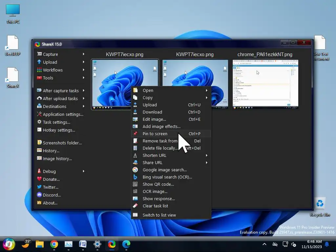Expand the Upload submenu arrow in sidebar

84,62
